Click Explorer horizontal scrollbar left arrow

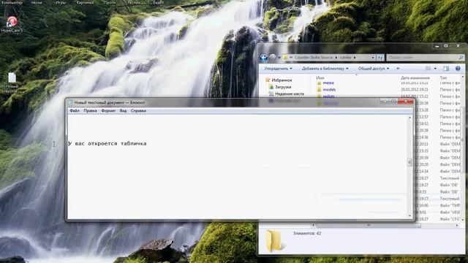point(313,226)
